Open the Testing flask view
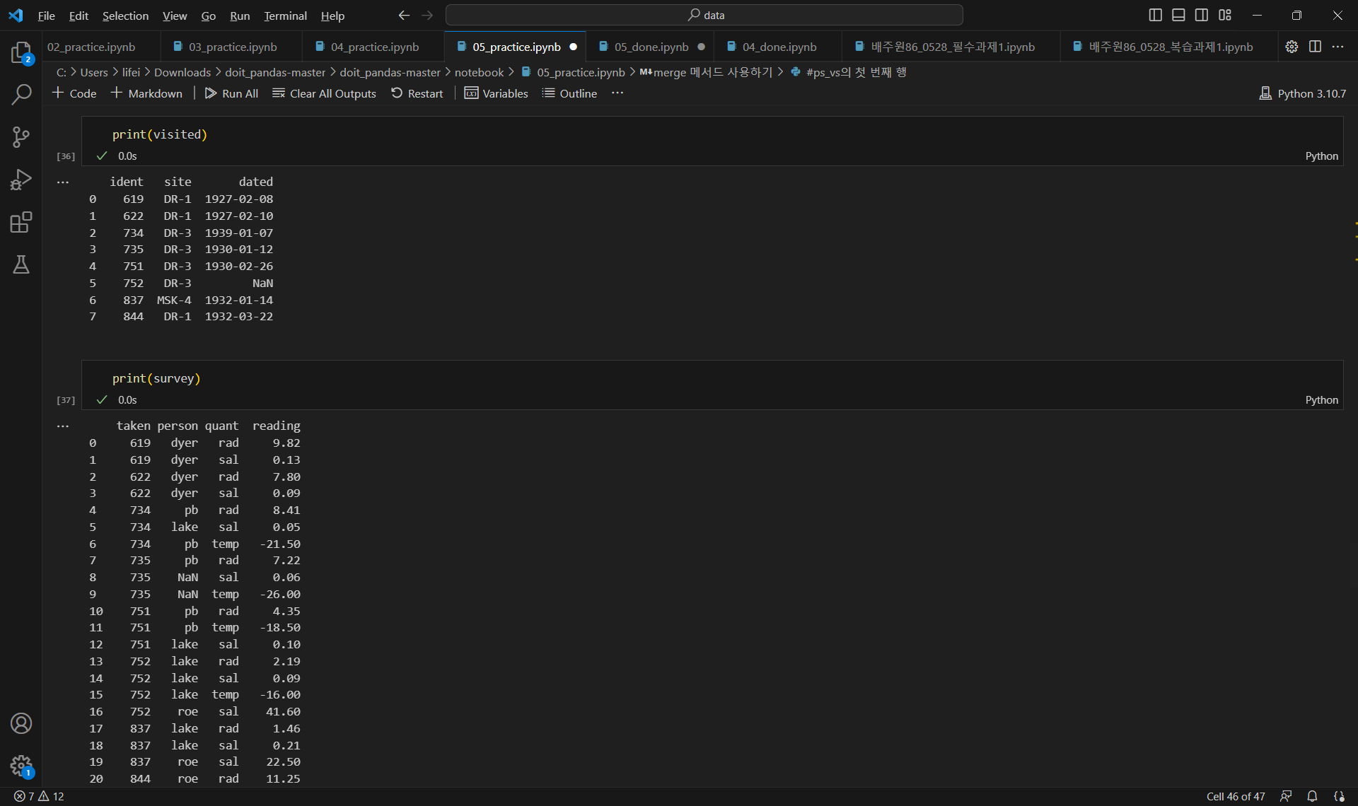1358x806 pixels. [x=21, y=264]
